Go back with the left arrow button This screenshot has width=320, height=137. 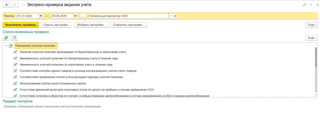pyautogui.click(x=7, y=5)
